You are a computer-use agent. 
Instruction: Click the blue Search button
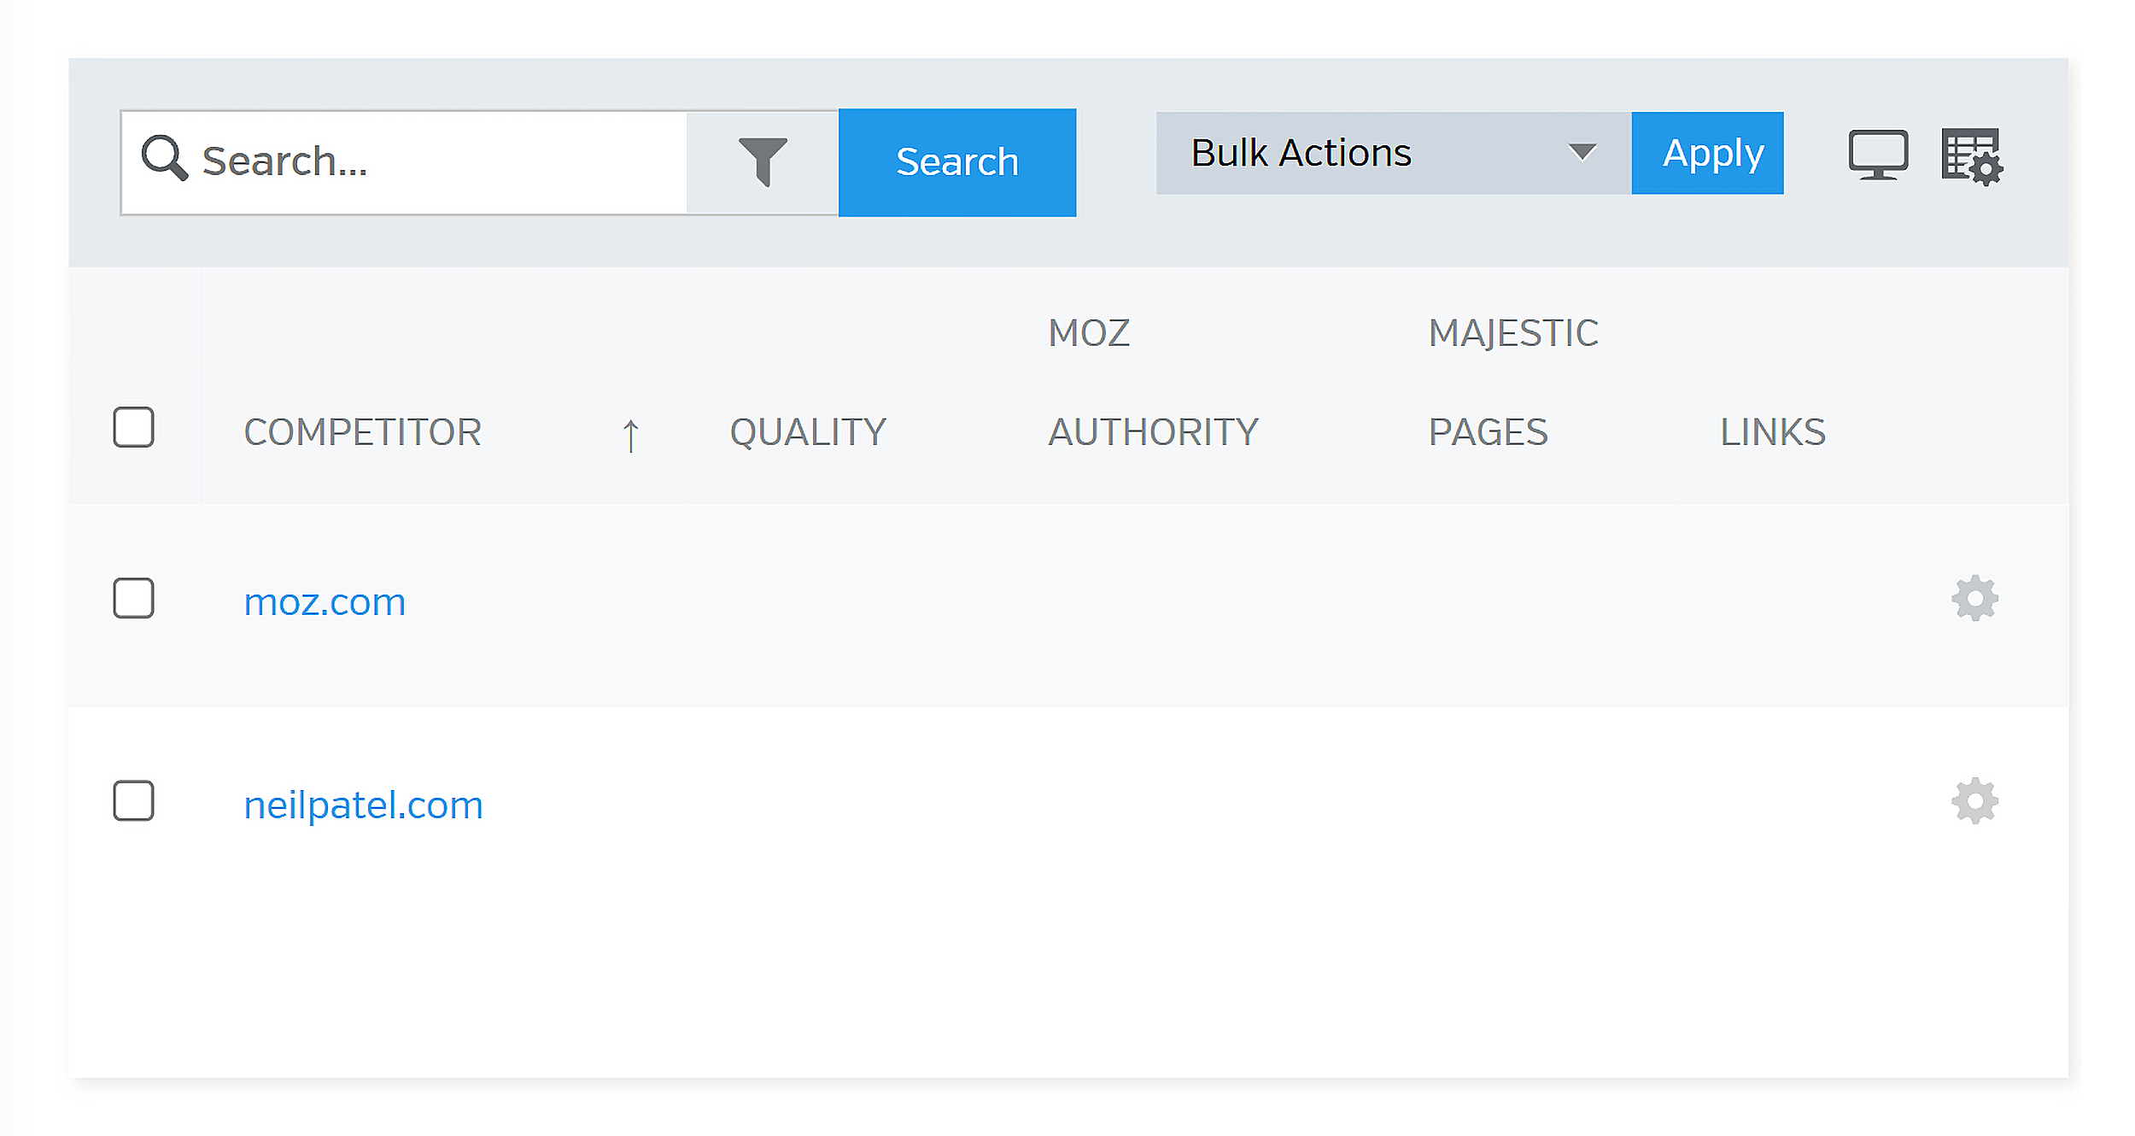[956, 162]
